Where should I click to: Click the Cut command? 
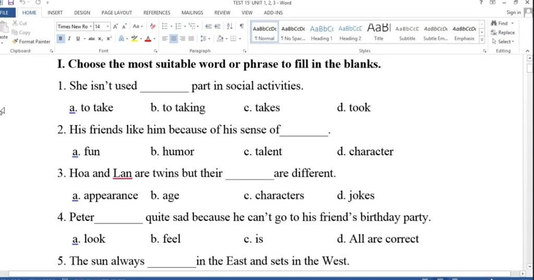[x=19, y=23]
